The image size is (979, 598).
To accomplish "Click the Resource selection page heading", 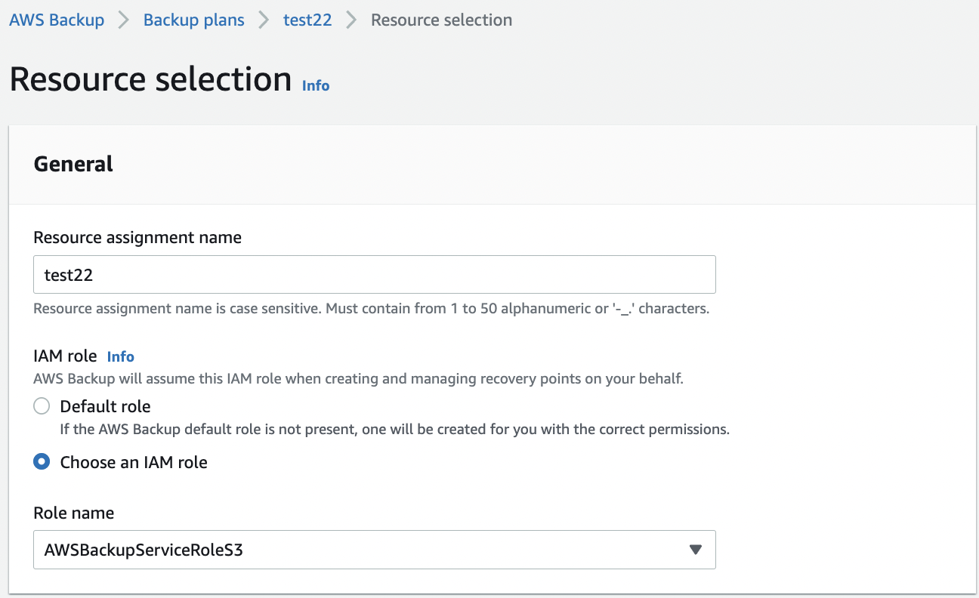I will point(151,79).
